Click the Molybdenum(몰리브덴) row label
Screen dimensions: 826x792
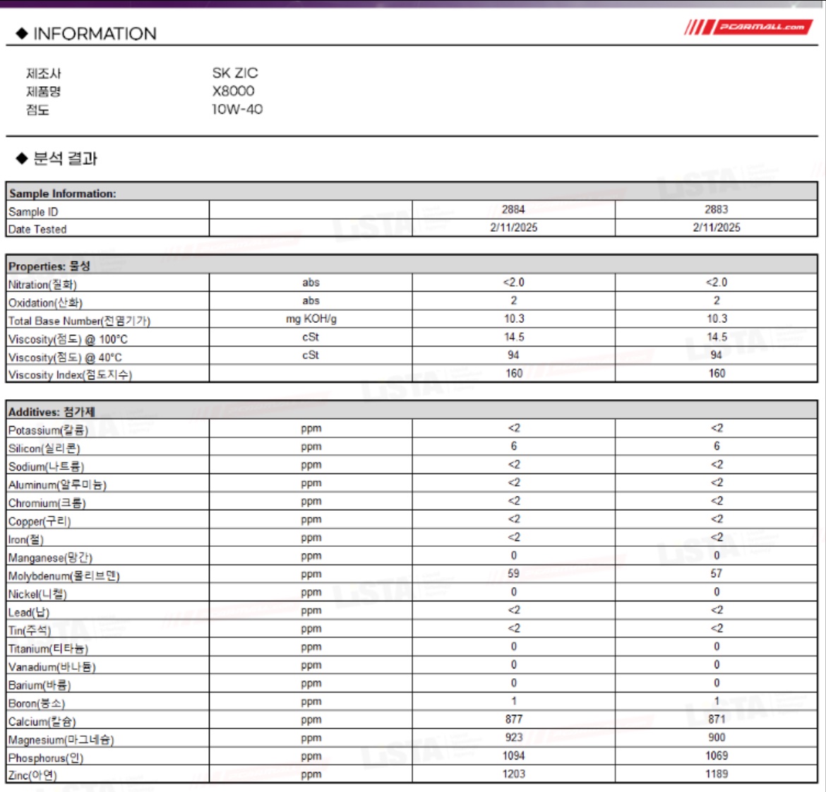[64, 576]
